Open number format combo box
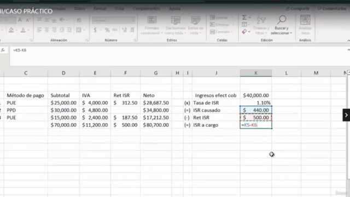The width and height of the screenshot is (350, 197). coord(113,20)
